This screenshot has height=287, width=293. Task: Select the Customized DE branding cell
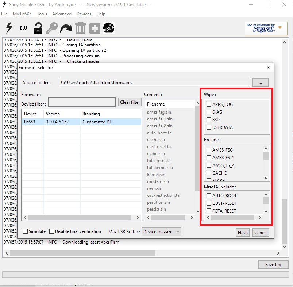click(x=111, y=122)
